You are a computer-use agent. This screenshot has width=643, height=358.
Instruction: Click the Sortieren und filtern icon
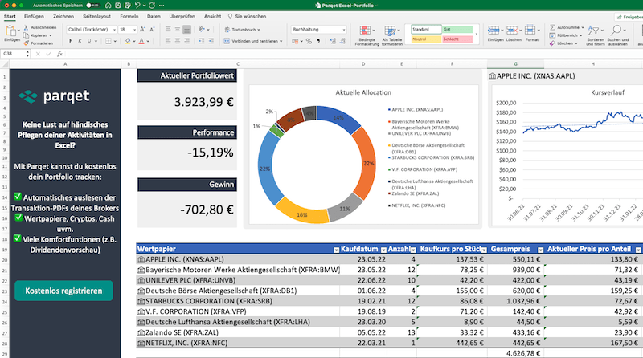tap(595, 31)
